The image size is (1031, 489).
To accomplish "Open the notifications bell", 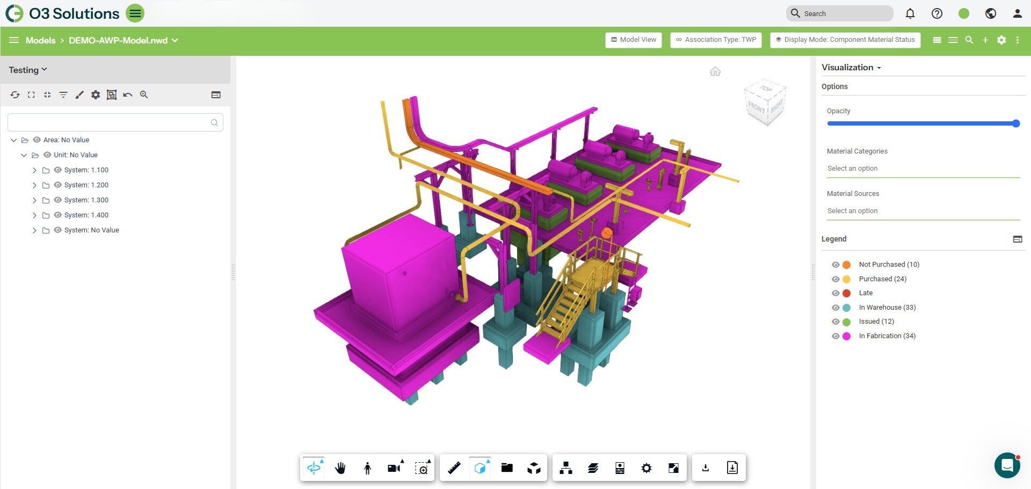I will coord(910,13).
